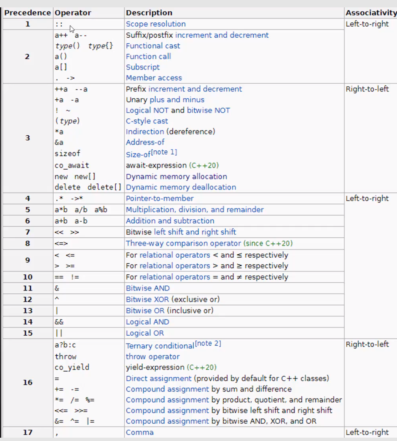The width and height of the screenshot is (397, 441).
Task: Open the Dynamic memory deallocation link
Action: coord(181,187)
